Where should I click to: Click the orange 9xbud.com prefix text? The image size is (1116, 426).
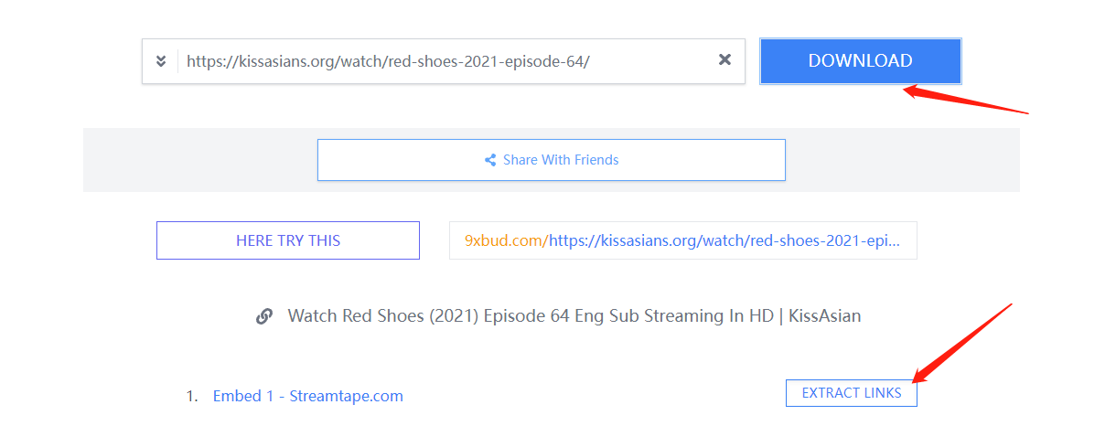pos(506,240)
